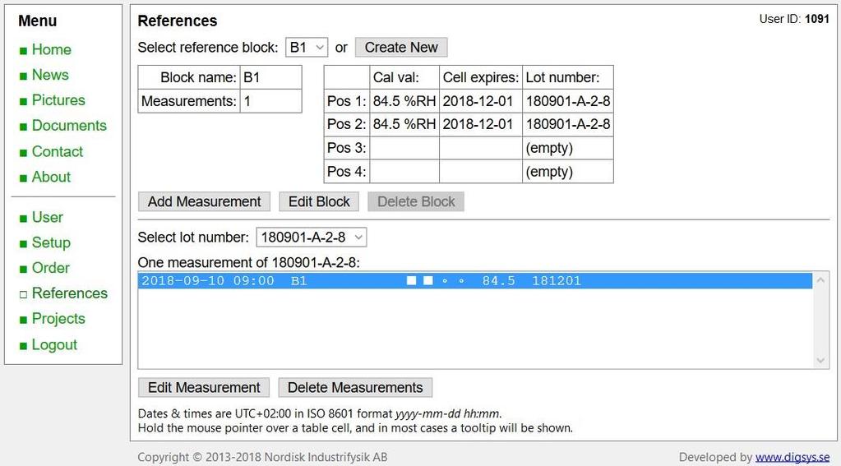Viewport: 841px width, 466px height.
Task: Click the first filled square in measurement row
Action: point(411,280)
